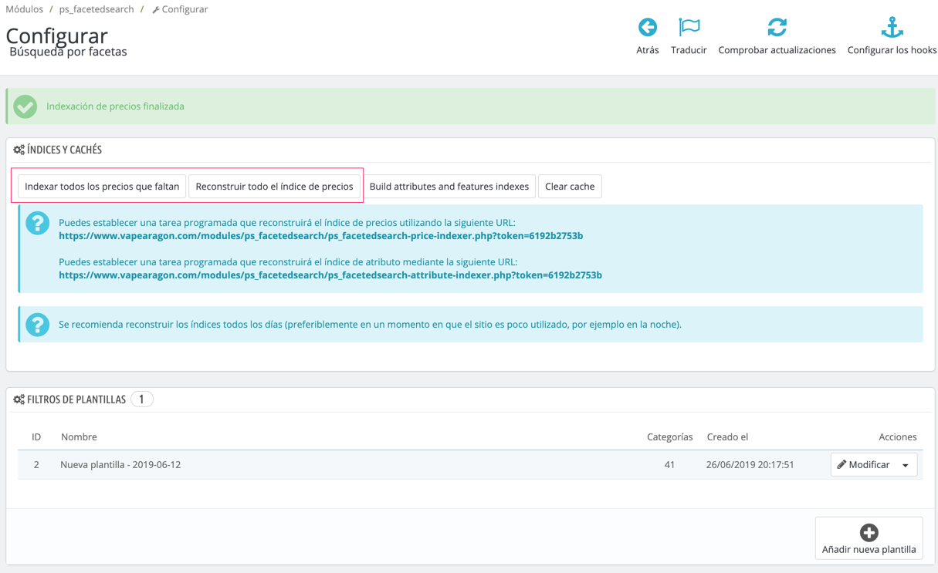Click gears icon beside Filtros de plantillas
938x573 pixels.
coord(19,399)
